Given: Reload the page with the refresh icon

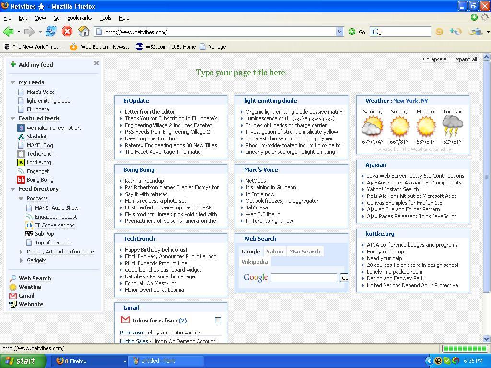Looking at the screenshot, I should pyautogui.click(x=51, y=32).
